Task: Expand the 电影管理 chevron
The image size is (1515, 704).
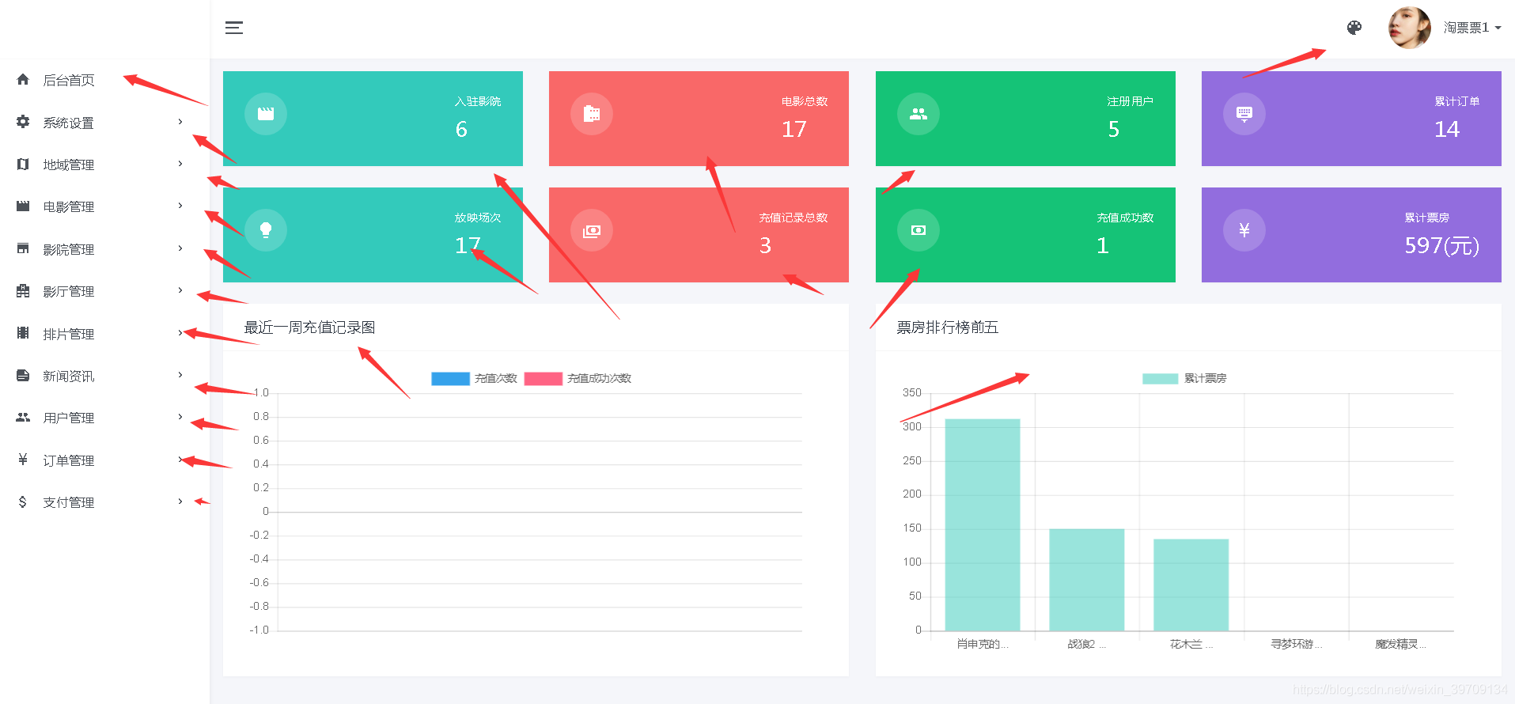Action: [x=180, y=206]
